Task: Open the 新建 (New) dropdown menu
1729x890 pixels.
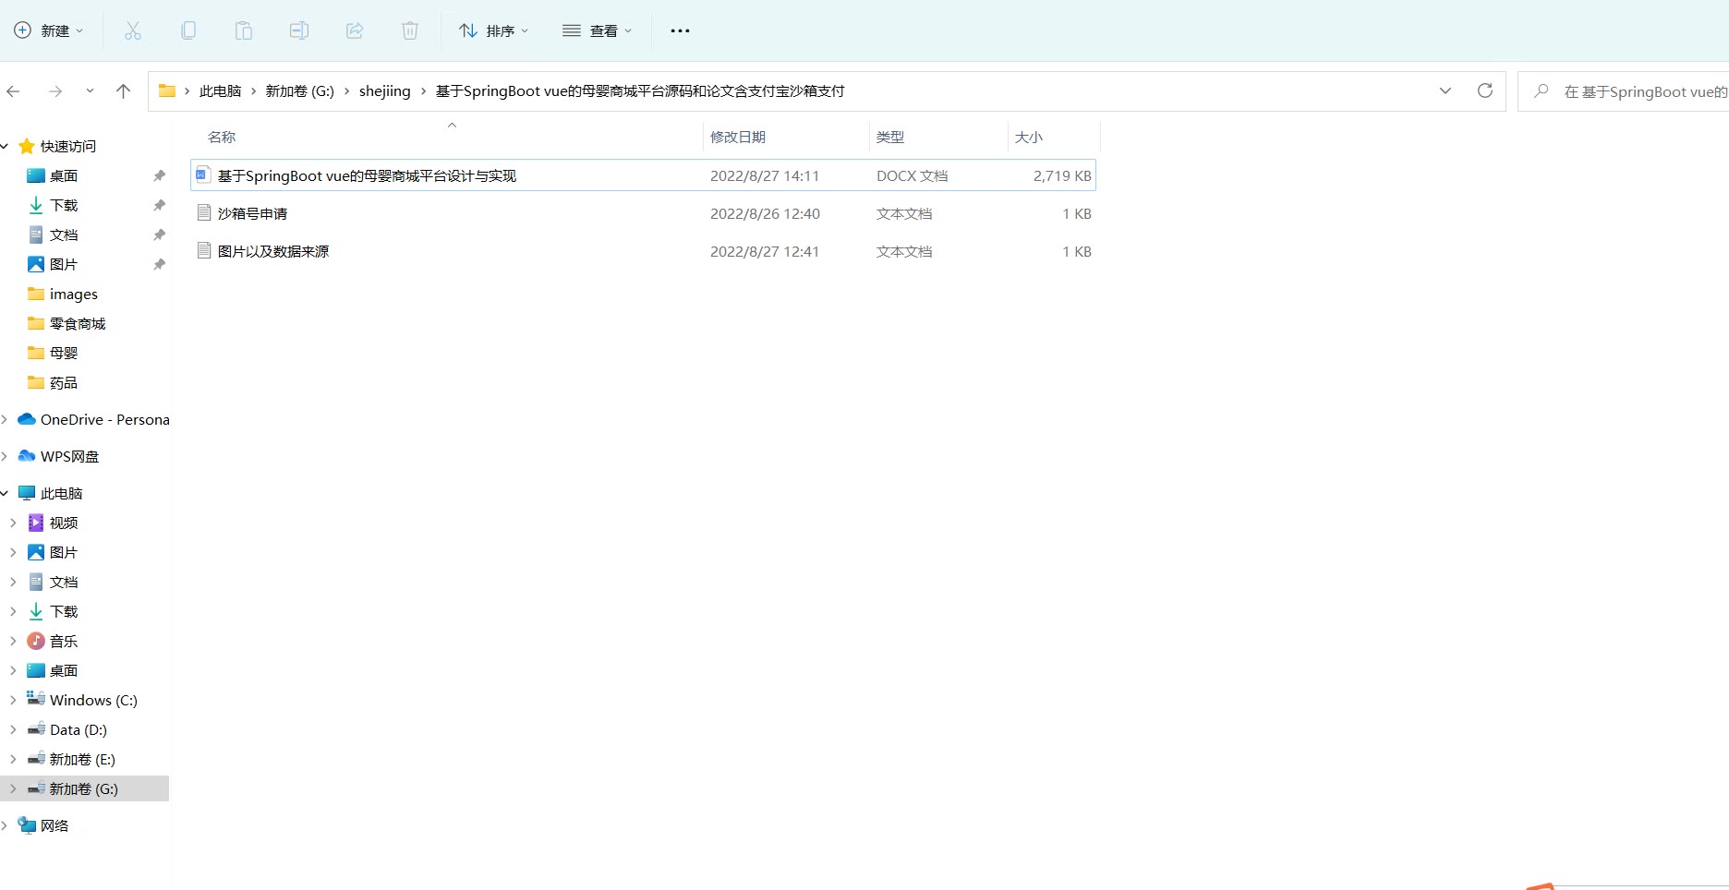Action: point(49,30)
